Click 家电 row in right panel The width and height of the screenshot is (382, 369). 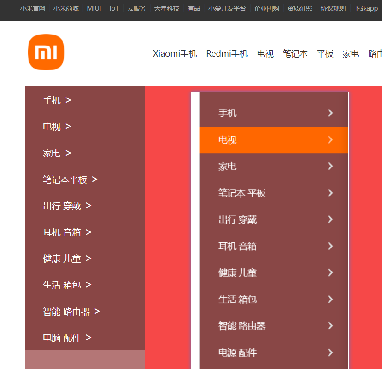[274, 167]
